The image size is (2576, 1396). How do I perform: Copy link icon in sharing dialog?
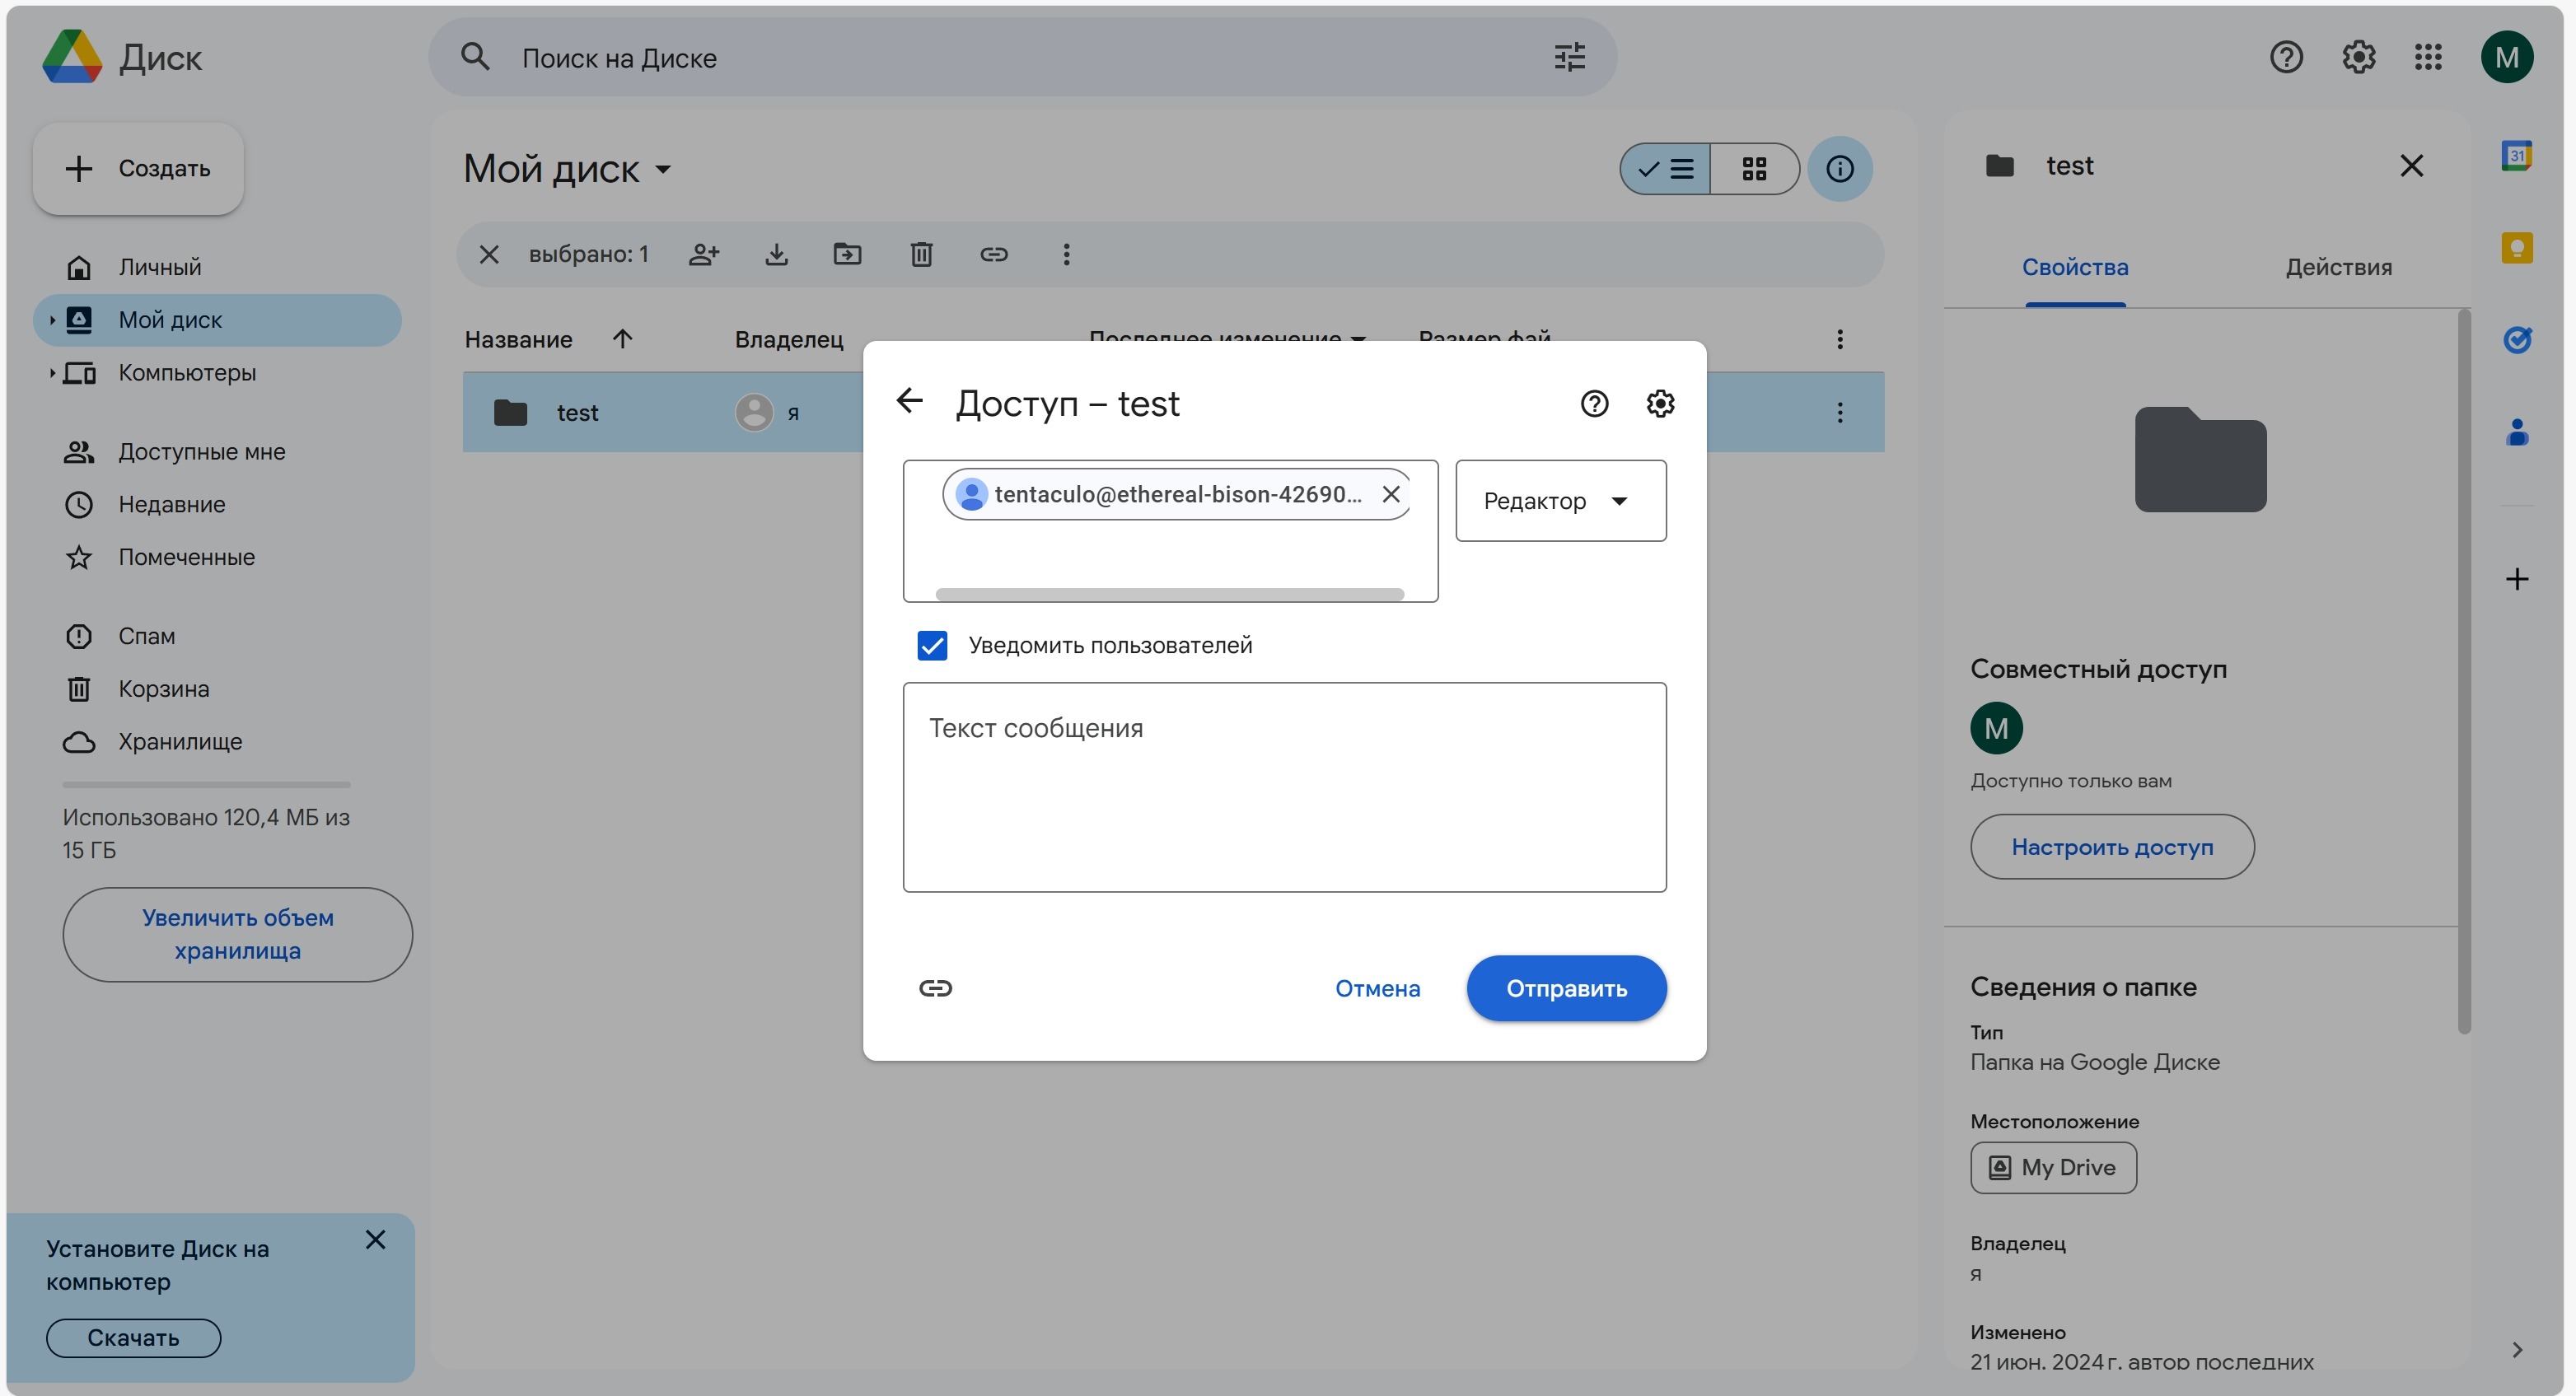coord(935,988)
